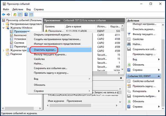Open the Action menu in menu bar
Viewport: 166px width, 116px height.
[x=18, y=9]
